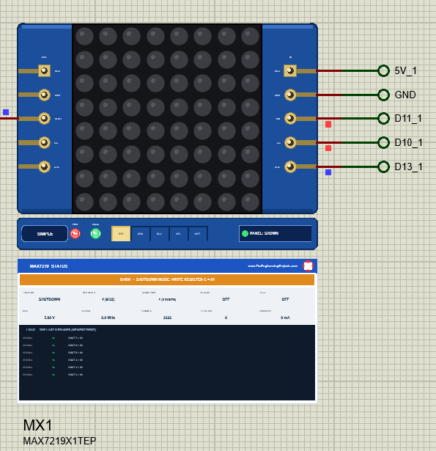
Task: Click the input pin wired to D13_1
Action: 290,166
